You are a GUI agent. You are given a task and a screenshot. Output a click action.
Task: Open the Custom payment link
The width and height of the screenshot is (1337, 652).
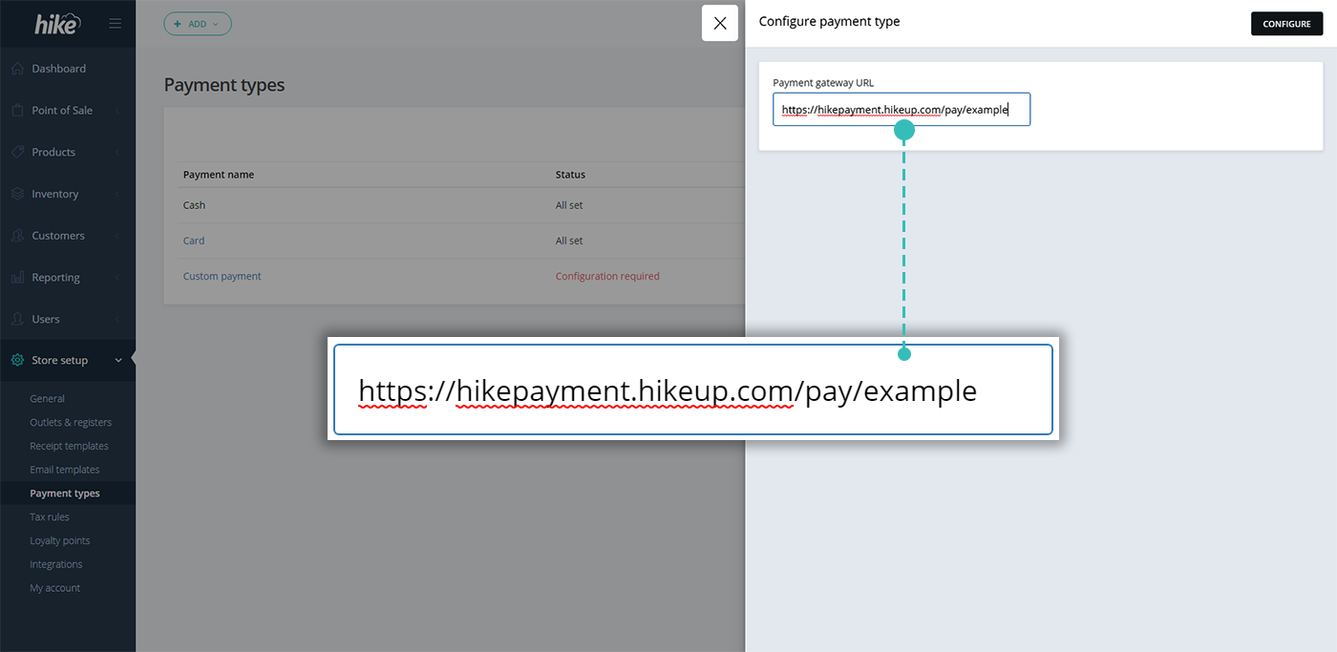[x=222, y=276]
